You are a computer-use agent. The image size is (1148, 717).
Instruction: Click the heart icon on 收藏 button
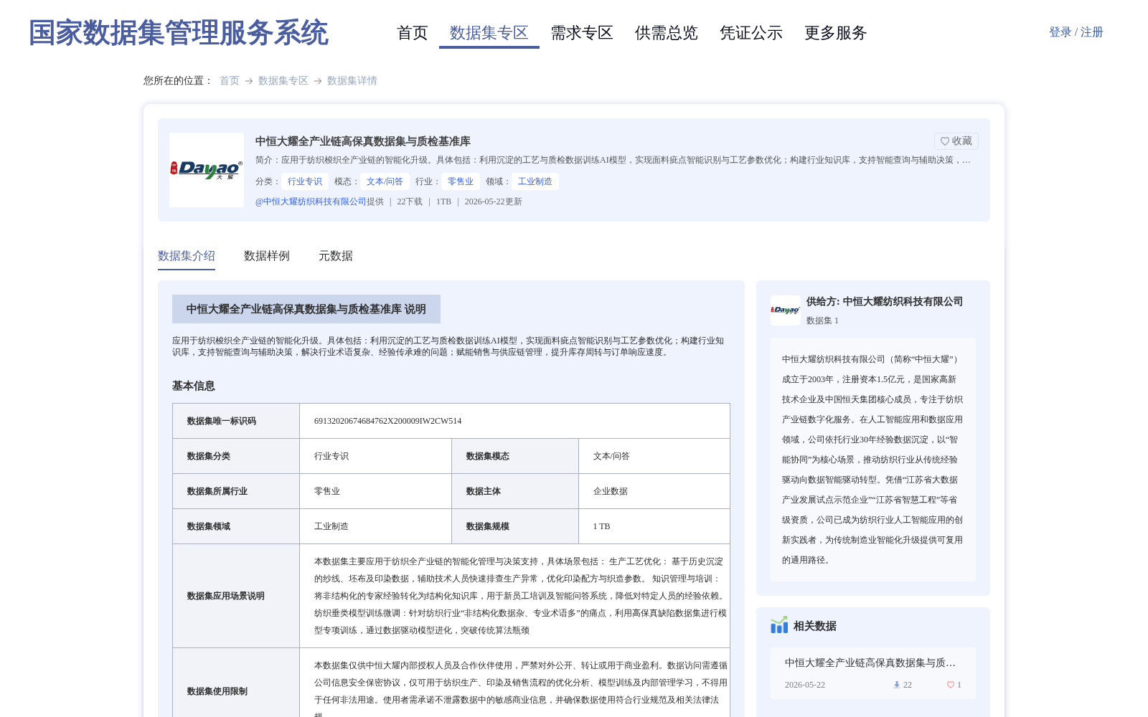[x=945, y=141]
